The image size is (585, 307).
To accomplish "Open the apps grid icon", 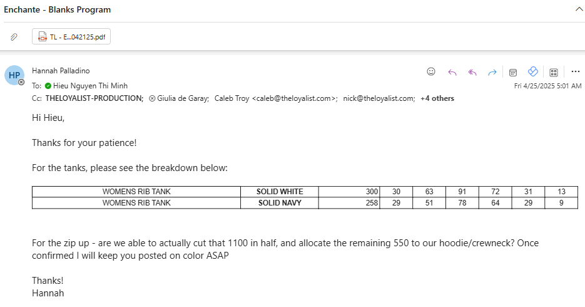I will pyautogui.click(x=554, y=73).
